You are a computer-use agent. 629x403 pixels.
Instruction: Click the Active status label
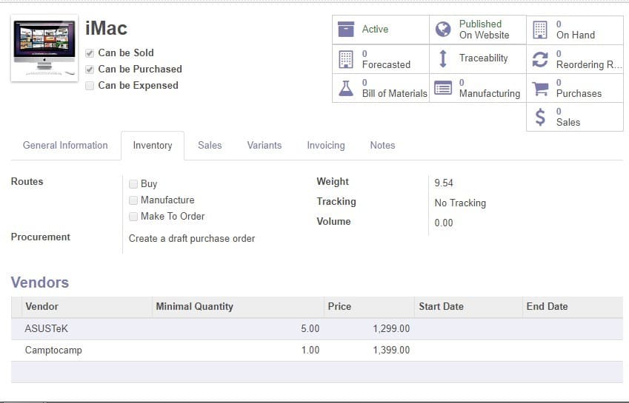point(375,30)
